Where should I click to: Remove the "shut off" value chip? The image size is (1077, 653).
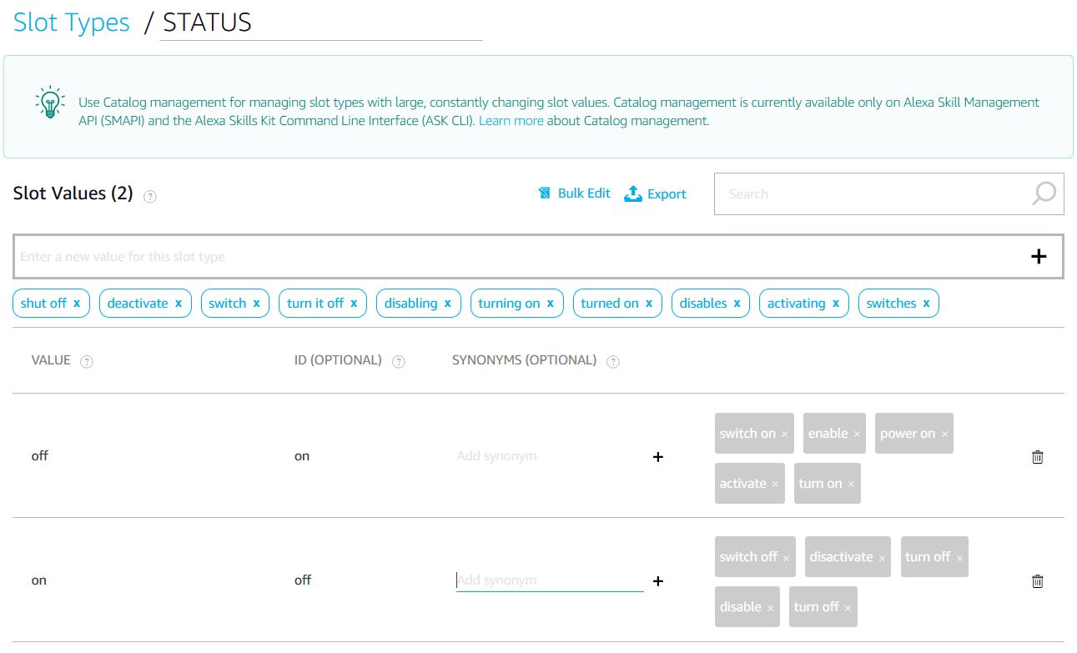(x=77, y=303)
